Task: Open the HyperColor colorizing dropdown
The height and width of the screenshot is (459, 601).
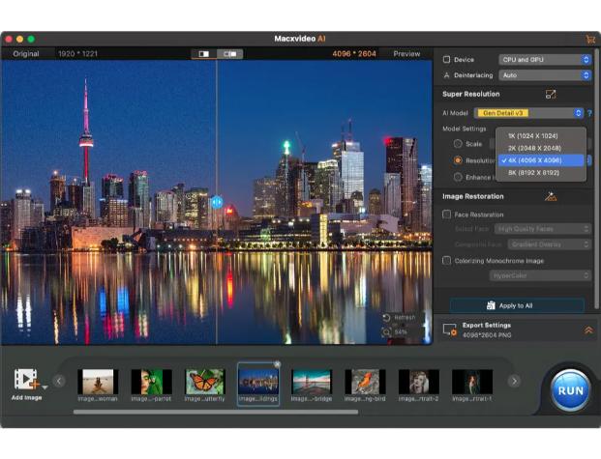Action: (x=540, y=275)
